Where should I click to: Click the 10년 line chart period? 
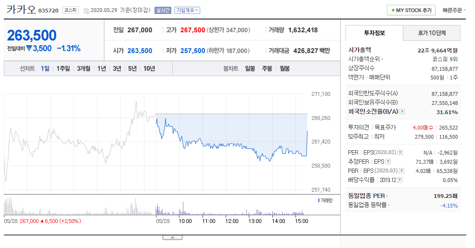tap(149, 68)
